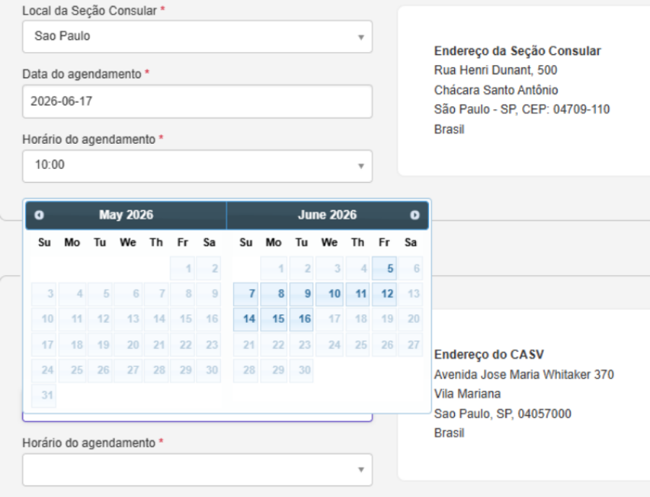Select June 7 in the calendar

click(246, 295)
